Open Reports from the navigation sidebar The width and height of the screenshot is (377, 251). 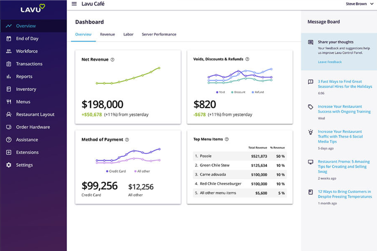point(24,76)
